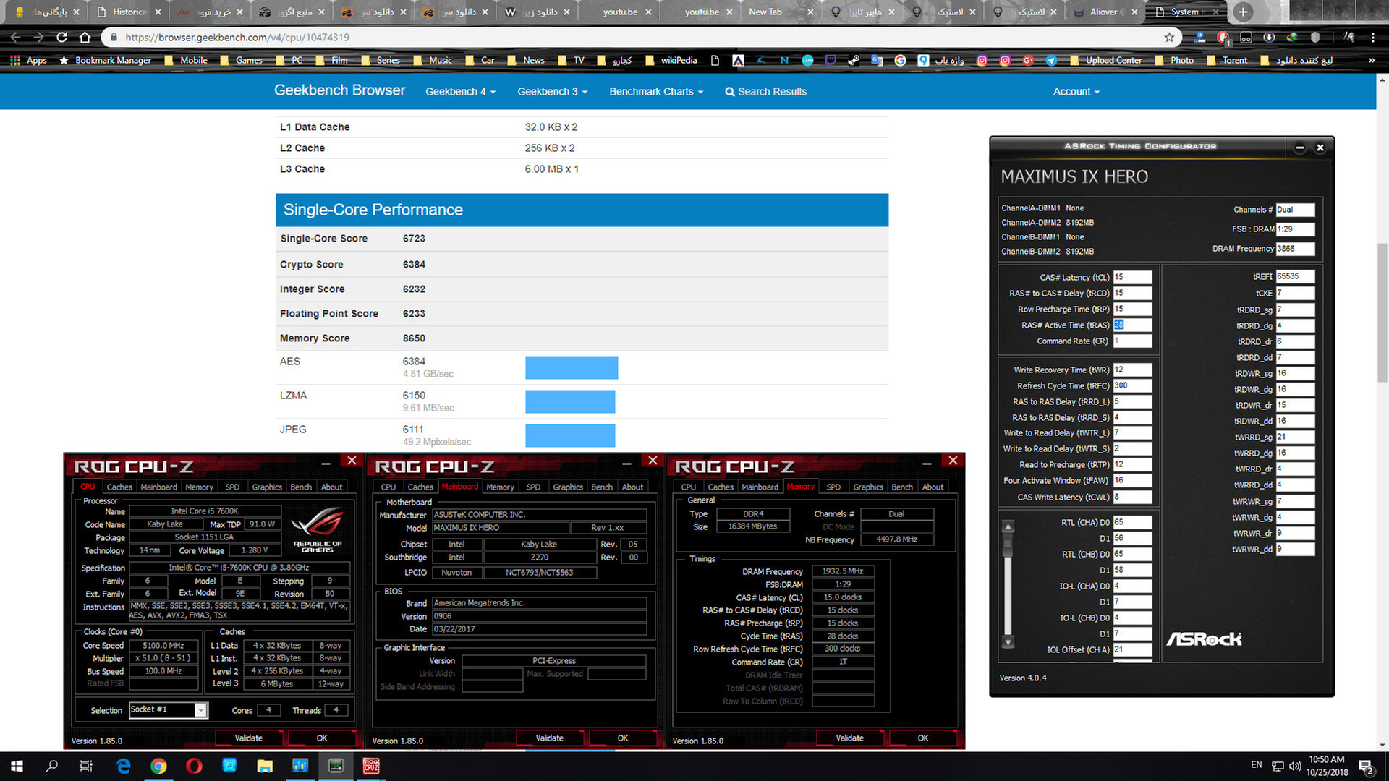Open the Geekbench Browser home link

pyautogui.click(x=339, y=90)
